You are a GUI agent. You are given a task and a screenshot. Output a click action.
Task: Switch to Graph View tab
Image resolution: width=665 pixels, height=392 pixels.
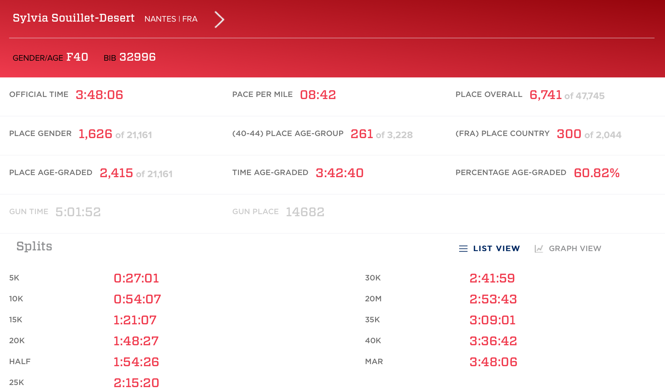pos(575,249)
